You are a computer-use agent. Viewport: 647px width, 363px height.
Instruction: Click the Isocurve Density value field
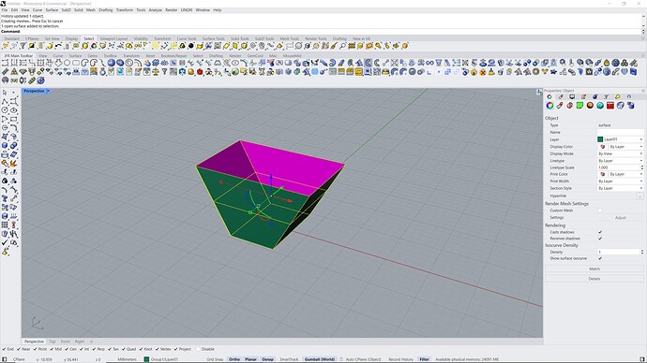618,252
